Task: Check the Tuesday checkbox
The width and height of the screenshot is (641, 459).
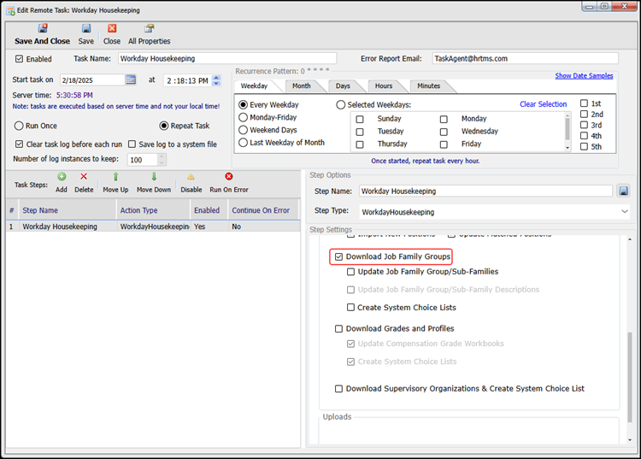Action: [x=360, y=132]
